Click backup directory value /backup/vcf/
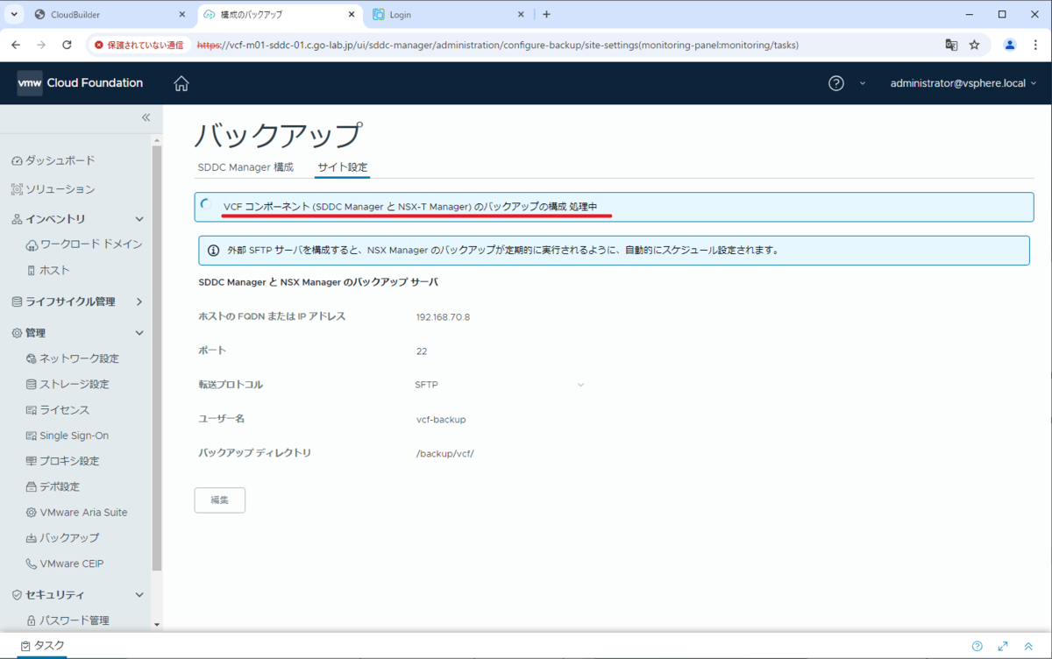This screenshot has width=1052, height=659. tap(445, 453)
